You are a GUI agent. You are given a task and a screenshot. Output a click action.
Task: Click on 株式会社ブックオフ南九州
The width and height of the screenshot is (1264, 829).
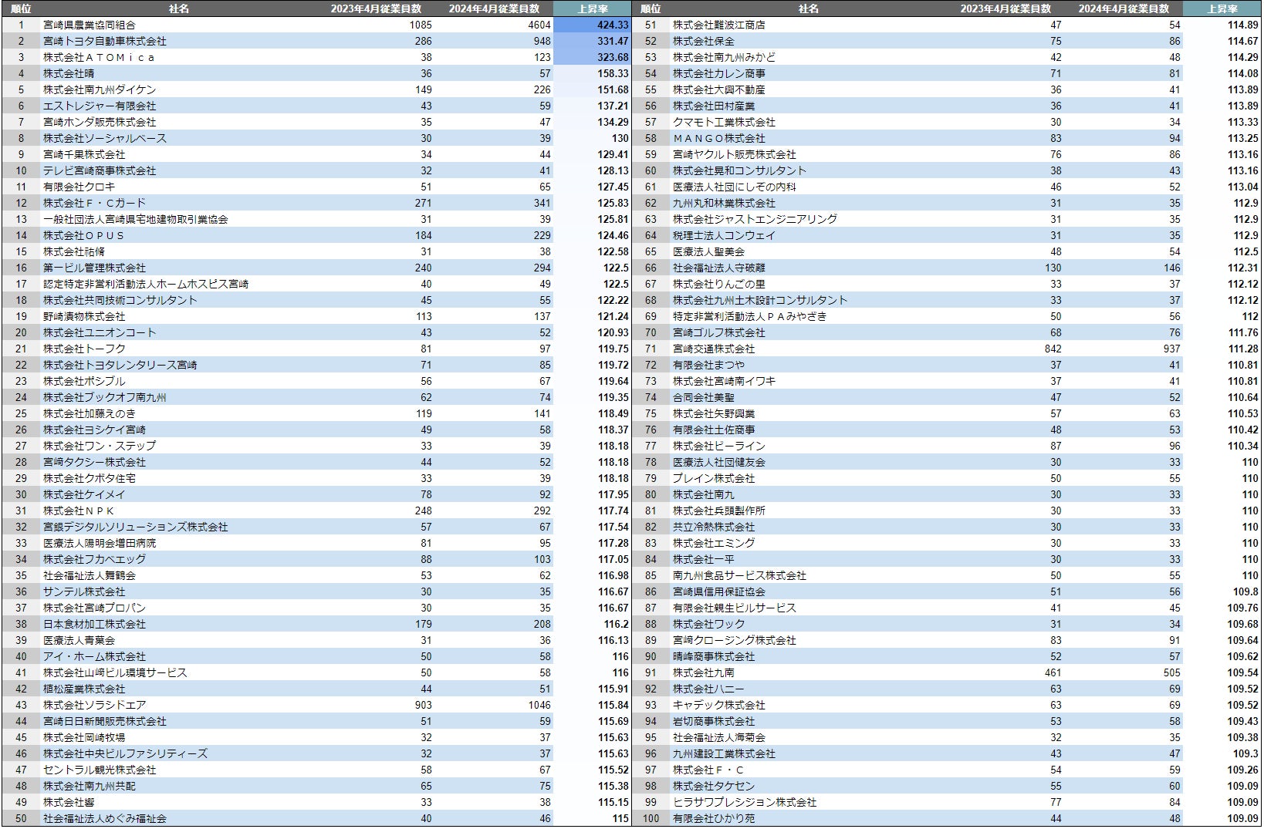[x=105, y=397]
